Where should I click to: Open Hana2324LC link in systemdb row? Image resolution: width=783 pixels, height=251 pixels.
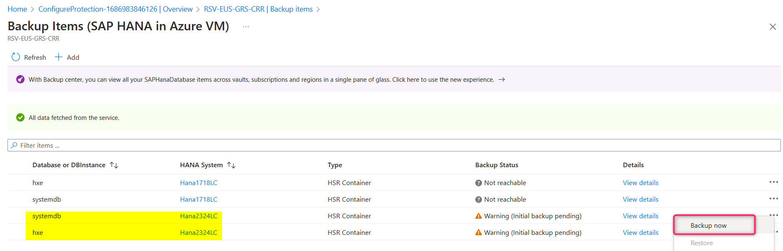pos(199,216)
